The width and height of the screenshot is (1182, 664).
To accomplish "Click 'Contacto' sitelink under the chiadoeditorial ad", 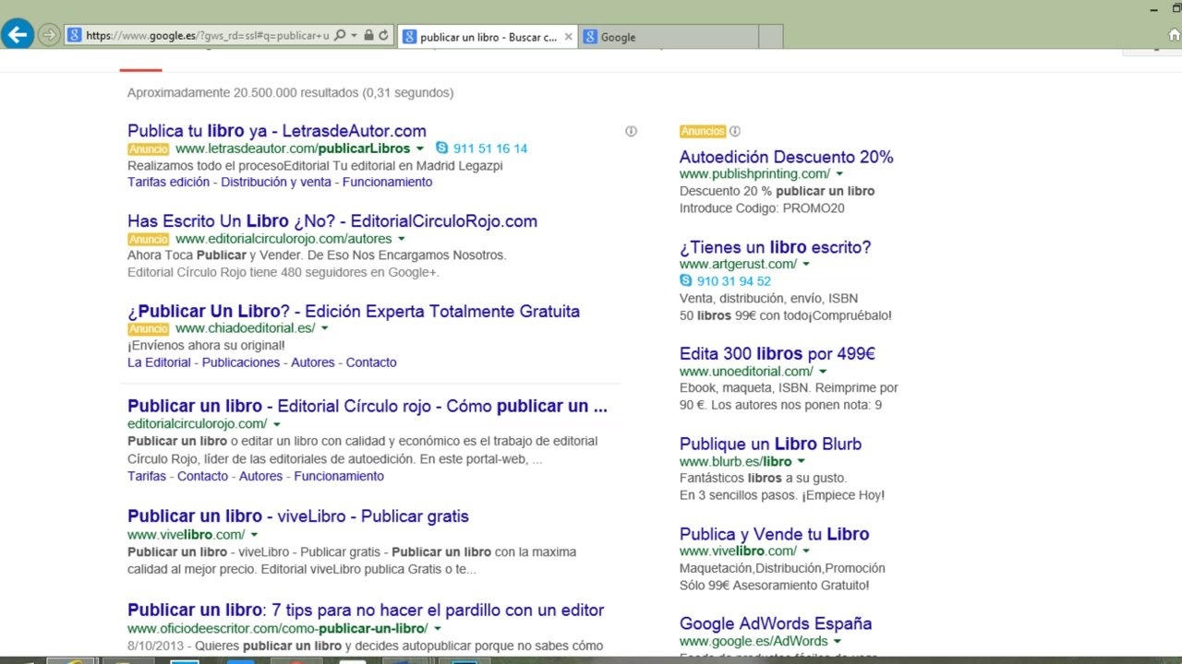I will tap(371, 362).
